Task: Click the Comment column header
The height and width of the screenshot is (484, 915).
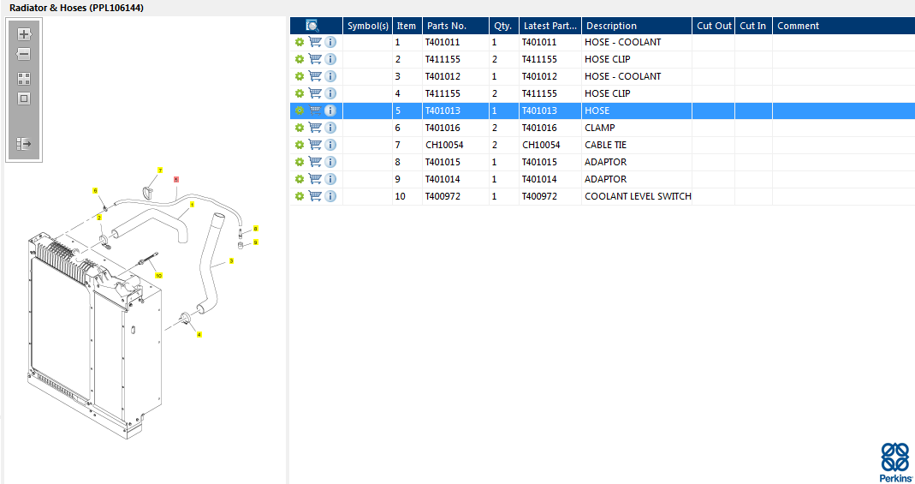Action: pyautogui.click(x=844, y=26)
